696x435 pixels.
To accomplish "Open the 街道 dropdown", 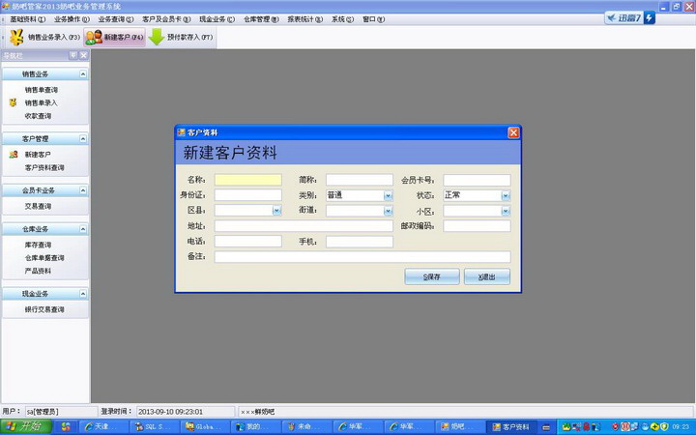I will [388, 211].
